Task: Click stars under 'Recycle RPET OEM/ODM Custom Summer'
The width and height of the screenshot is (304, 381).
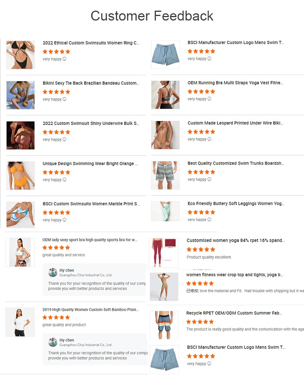Action: [x=200, y=322]
